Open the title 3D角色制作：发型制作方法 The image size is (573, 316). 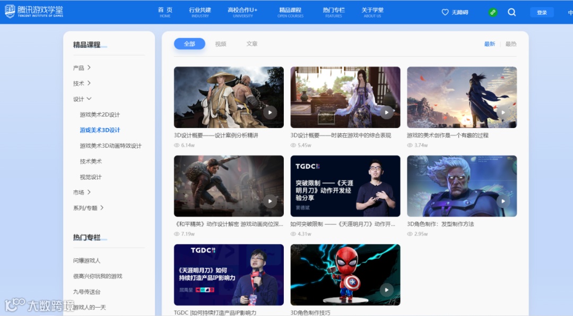pos(440,224)
